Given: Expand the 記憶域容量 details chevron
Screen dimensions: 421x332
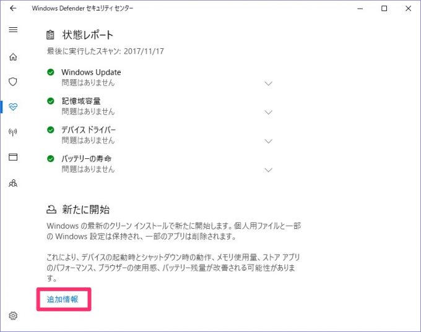Looking at the screenshot, I should click(268, 112).
